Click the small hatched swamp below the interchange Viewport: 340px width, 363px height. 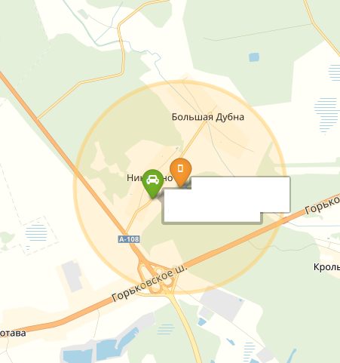pyautogui.click(x=166, y=329)
